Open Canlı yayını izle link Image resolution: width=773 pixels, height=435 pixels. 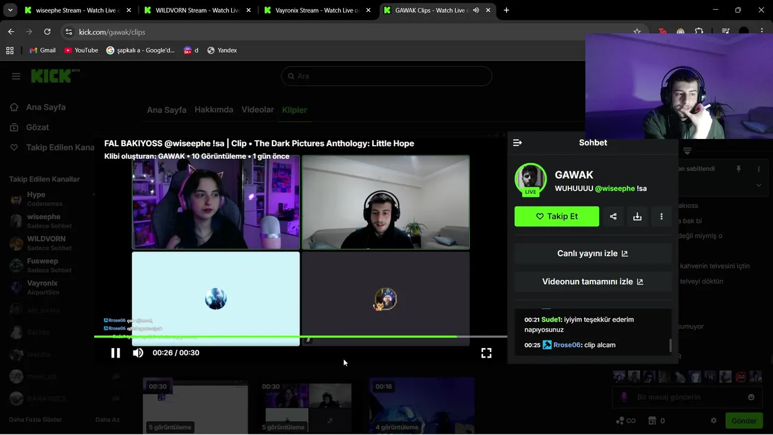[x=592, y=254]
